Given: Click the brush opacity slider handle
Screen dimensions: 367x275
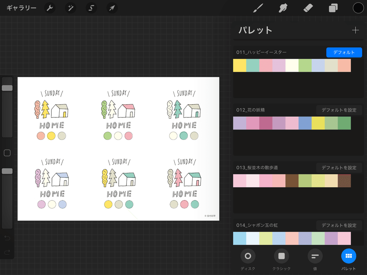Looking at the screenshot, I should 7,171.
